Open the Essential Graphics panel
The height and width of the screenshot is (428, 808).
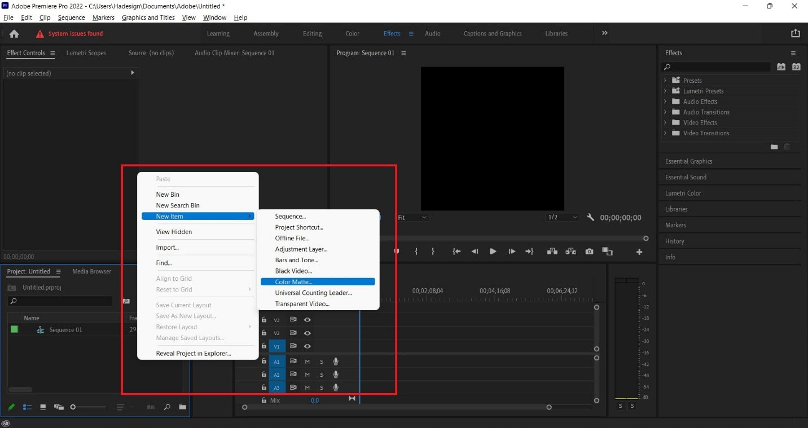pyautogui.click(x=689, y=161)
